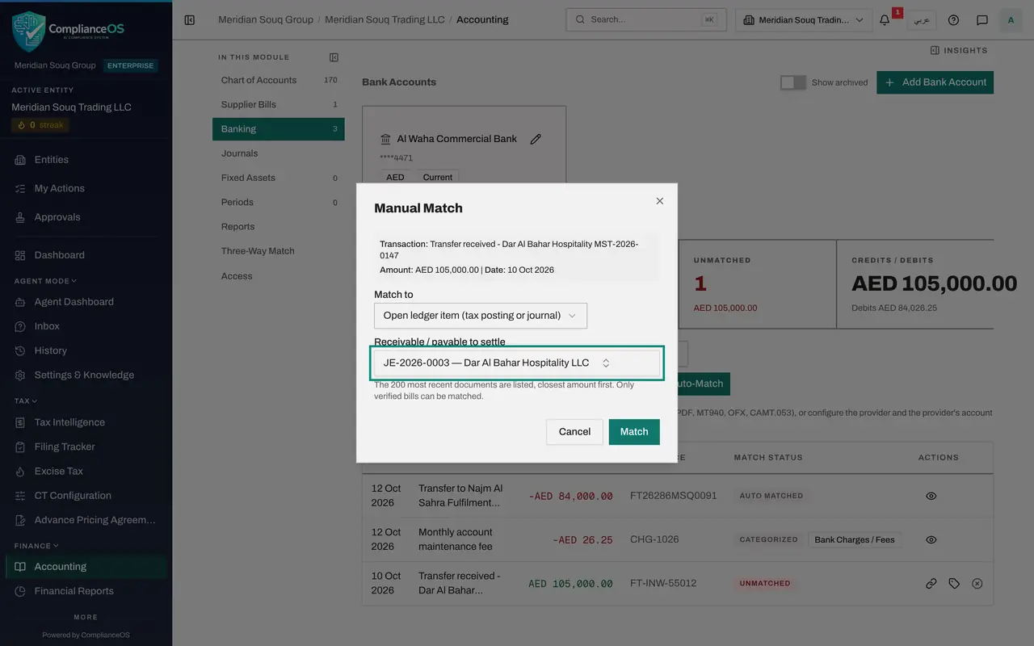Collapse the main sidebar using the panel icon
Image resolution: width=1034 pixels, height=646 pixels.
tap(190, 20)
